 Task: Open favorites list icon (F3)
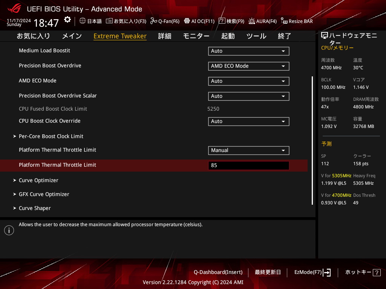(x=109, y=21)
